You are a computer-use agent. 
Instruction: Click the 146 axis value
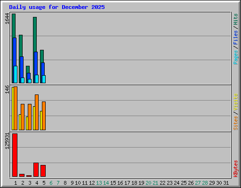pyautogui.click(x=7, y=89)
